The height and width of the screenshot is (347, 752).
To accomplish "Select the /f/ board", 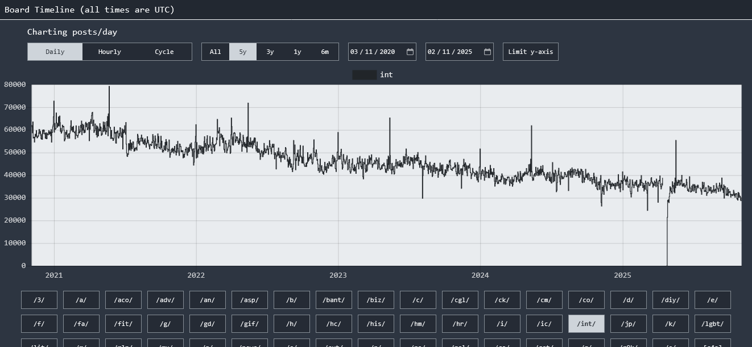I will pyautogui.click(x=39, y=324).
